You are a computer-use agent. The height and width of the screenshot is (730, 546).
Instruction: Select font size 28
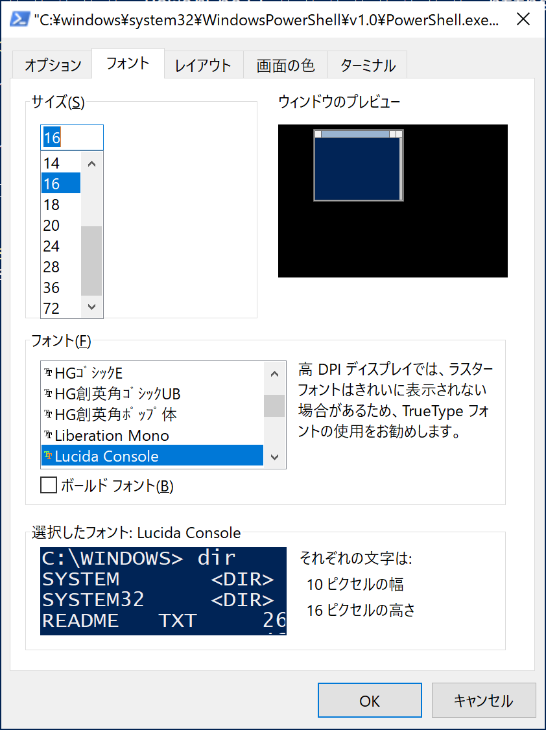click(61, 266)
